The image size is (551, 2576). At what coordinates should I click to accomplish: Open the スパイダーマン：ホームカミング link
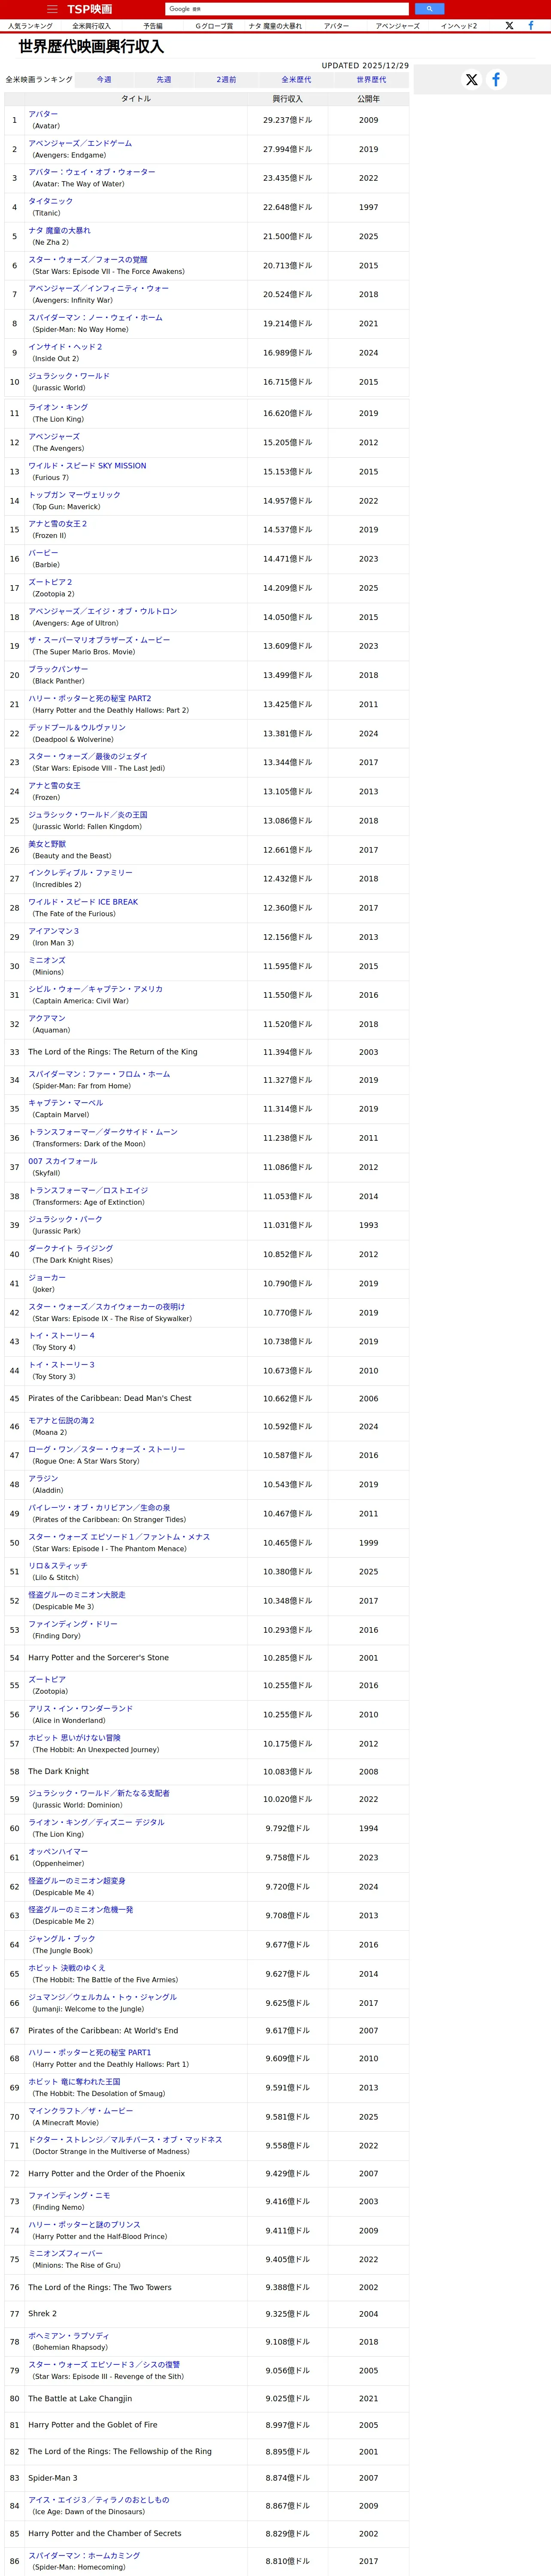[84, 2555]
